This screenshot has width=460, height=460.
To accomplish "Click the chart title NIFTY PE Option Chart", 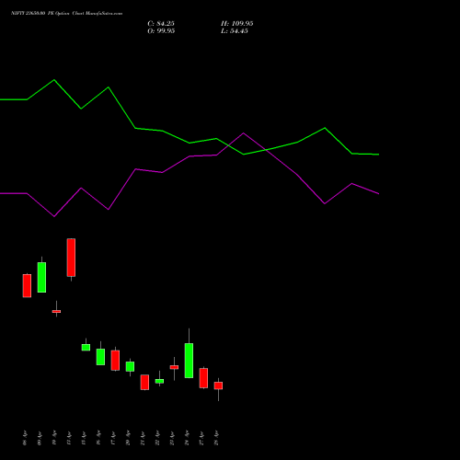I will (x=66, y=14).
